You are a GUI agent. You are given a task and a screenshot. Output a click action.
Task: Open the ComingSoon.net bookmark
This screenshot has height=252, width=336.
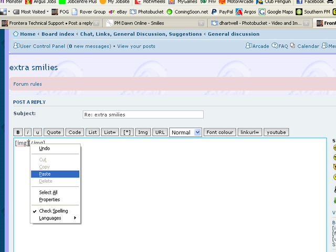(x=186, y=12)
